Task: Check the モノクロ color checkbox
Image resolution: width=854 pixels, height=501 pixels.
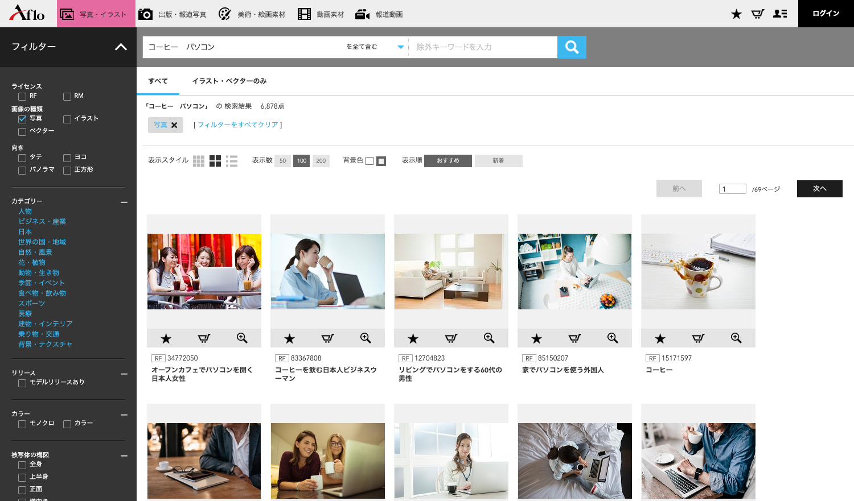Action: tap(22, 424)
